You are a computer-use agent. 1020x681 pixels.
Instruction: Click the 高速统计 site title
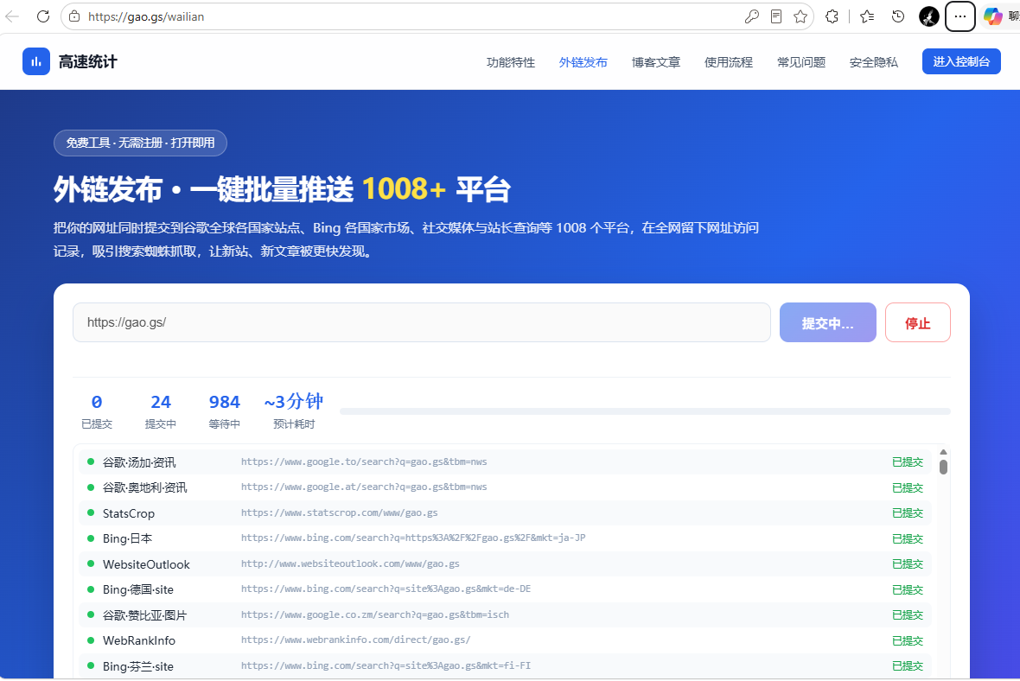pos(88,61)
